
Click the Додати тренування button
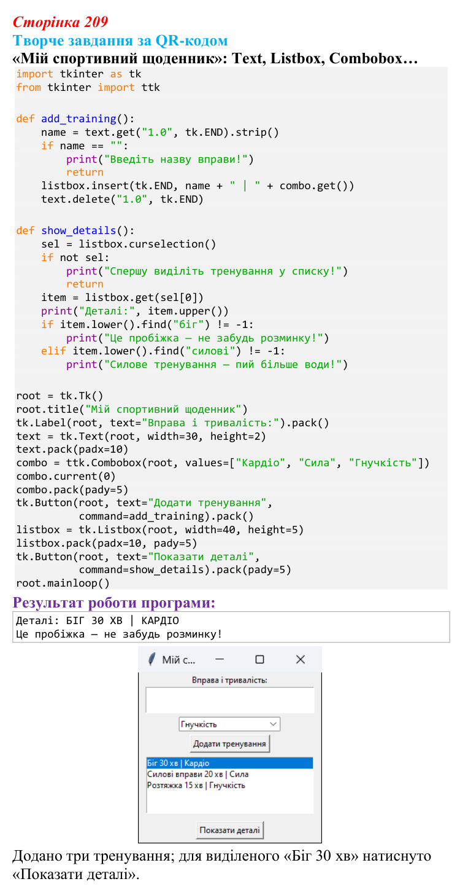tap(229, 744)
